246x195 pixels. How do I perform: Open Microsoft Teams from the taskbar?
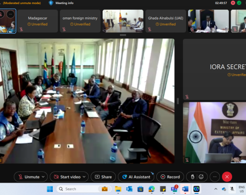174,189
